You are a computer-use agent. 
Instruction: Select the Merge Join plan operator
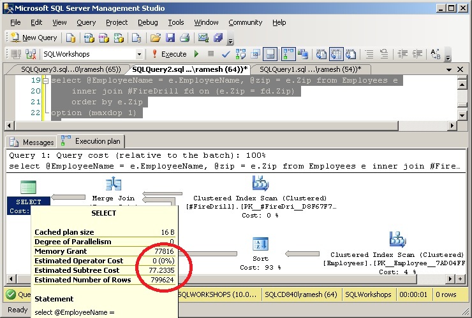point(113,189)
